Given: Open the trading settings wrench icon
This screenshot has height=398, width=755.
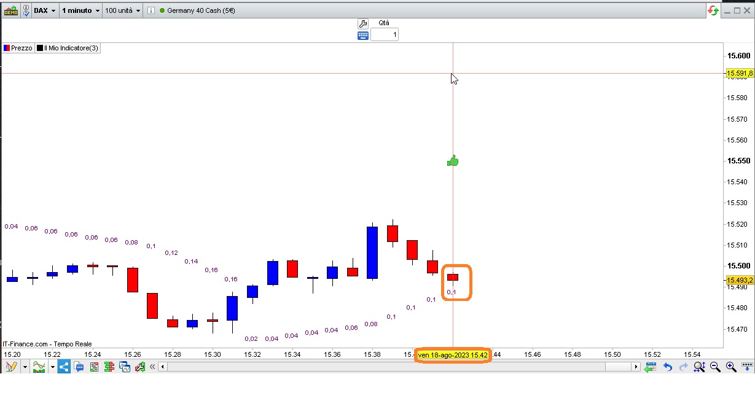Looking at the screenshot, I should pyautogui.click(x=362, y=23).
